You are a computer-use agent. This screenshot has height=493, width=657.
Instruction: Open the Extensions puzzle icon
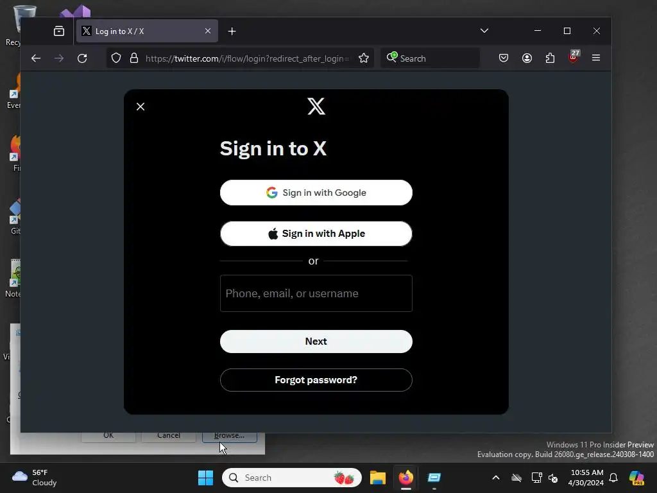tap(550, 58)
